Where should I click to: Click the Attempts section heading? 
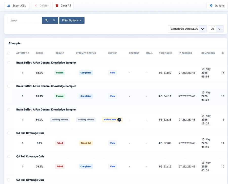(x=14, y=43)
